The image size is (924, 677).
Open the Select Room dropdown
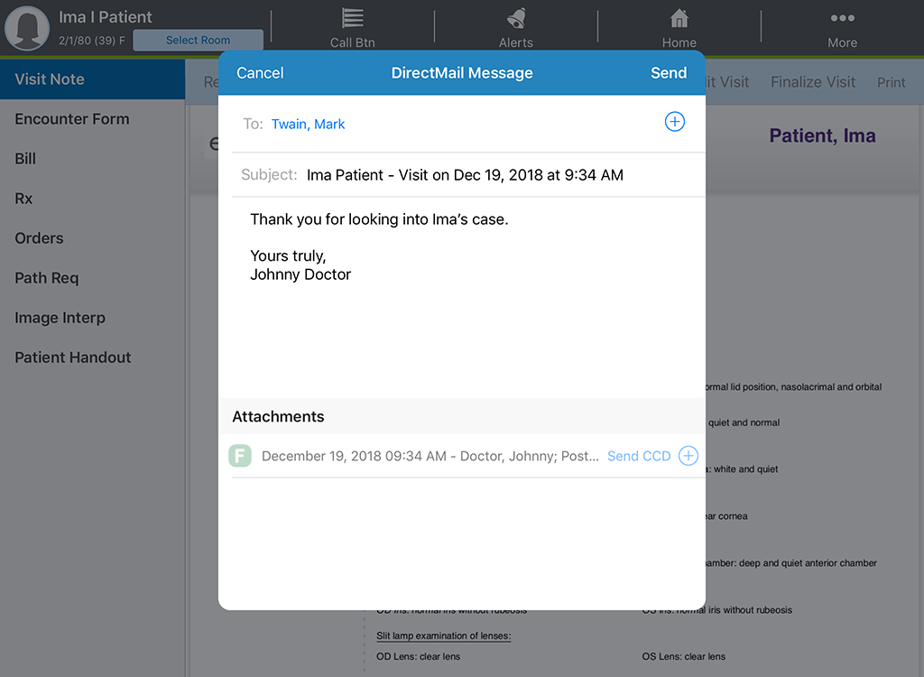(x=198, y=40)
